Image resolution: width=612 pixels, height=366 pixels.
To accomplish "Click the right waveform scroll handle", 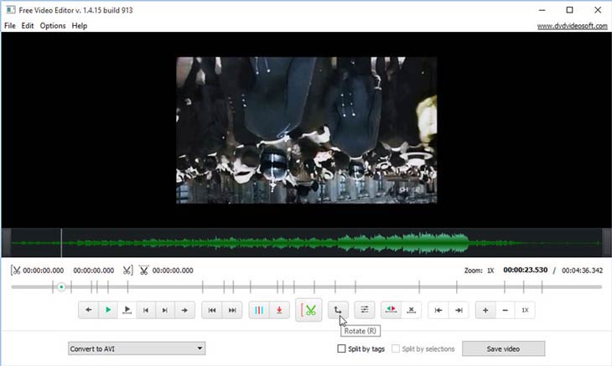I will click(606, 243).
